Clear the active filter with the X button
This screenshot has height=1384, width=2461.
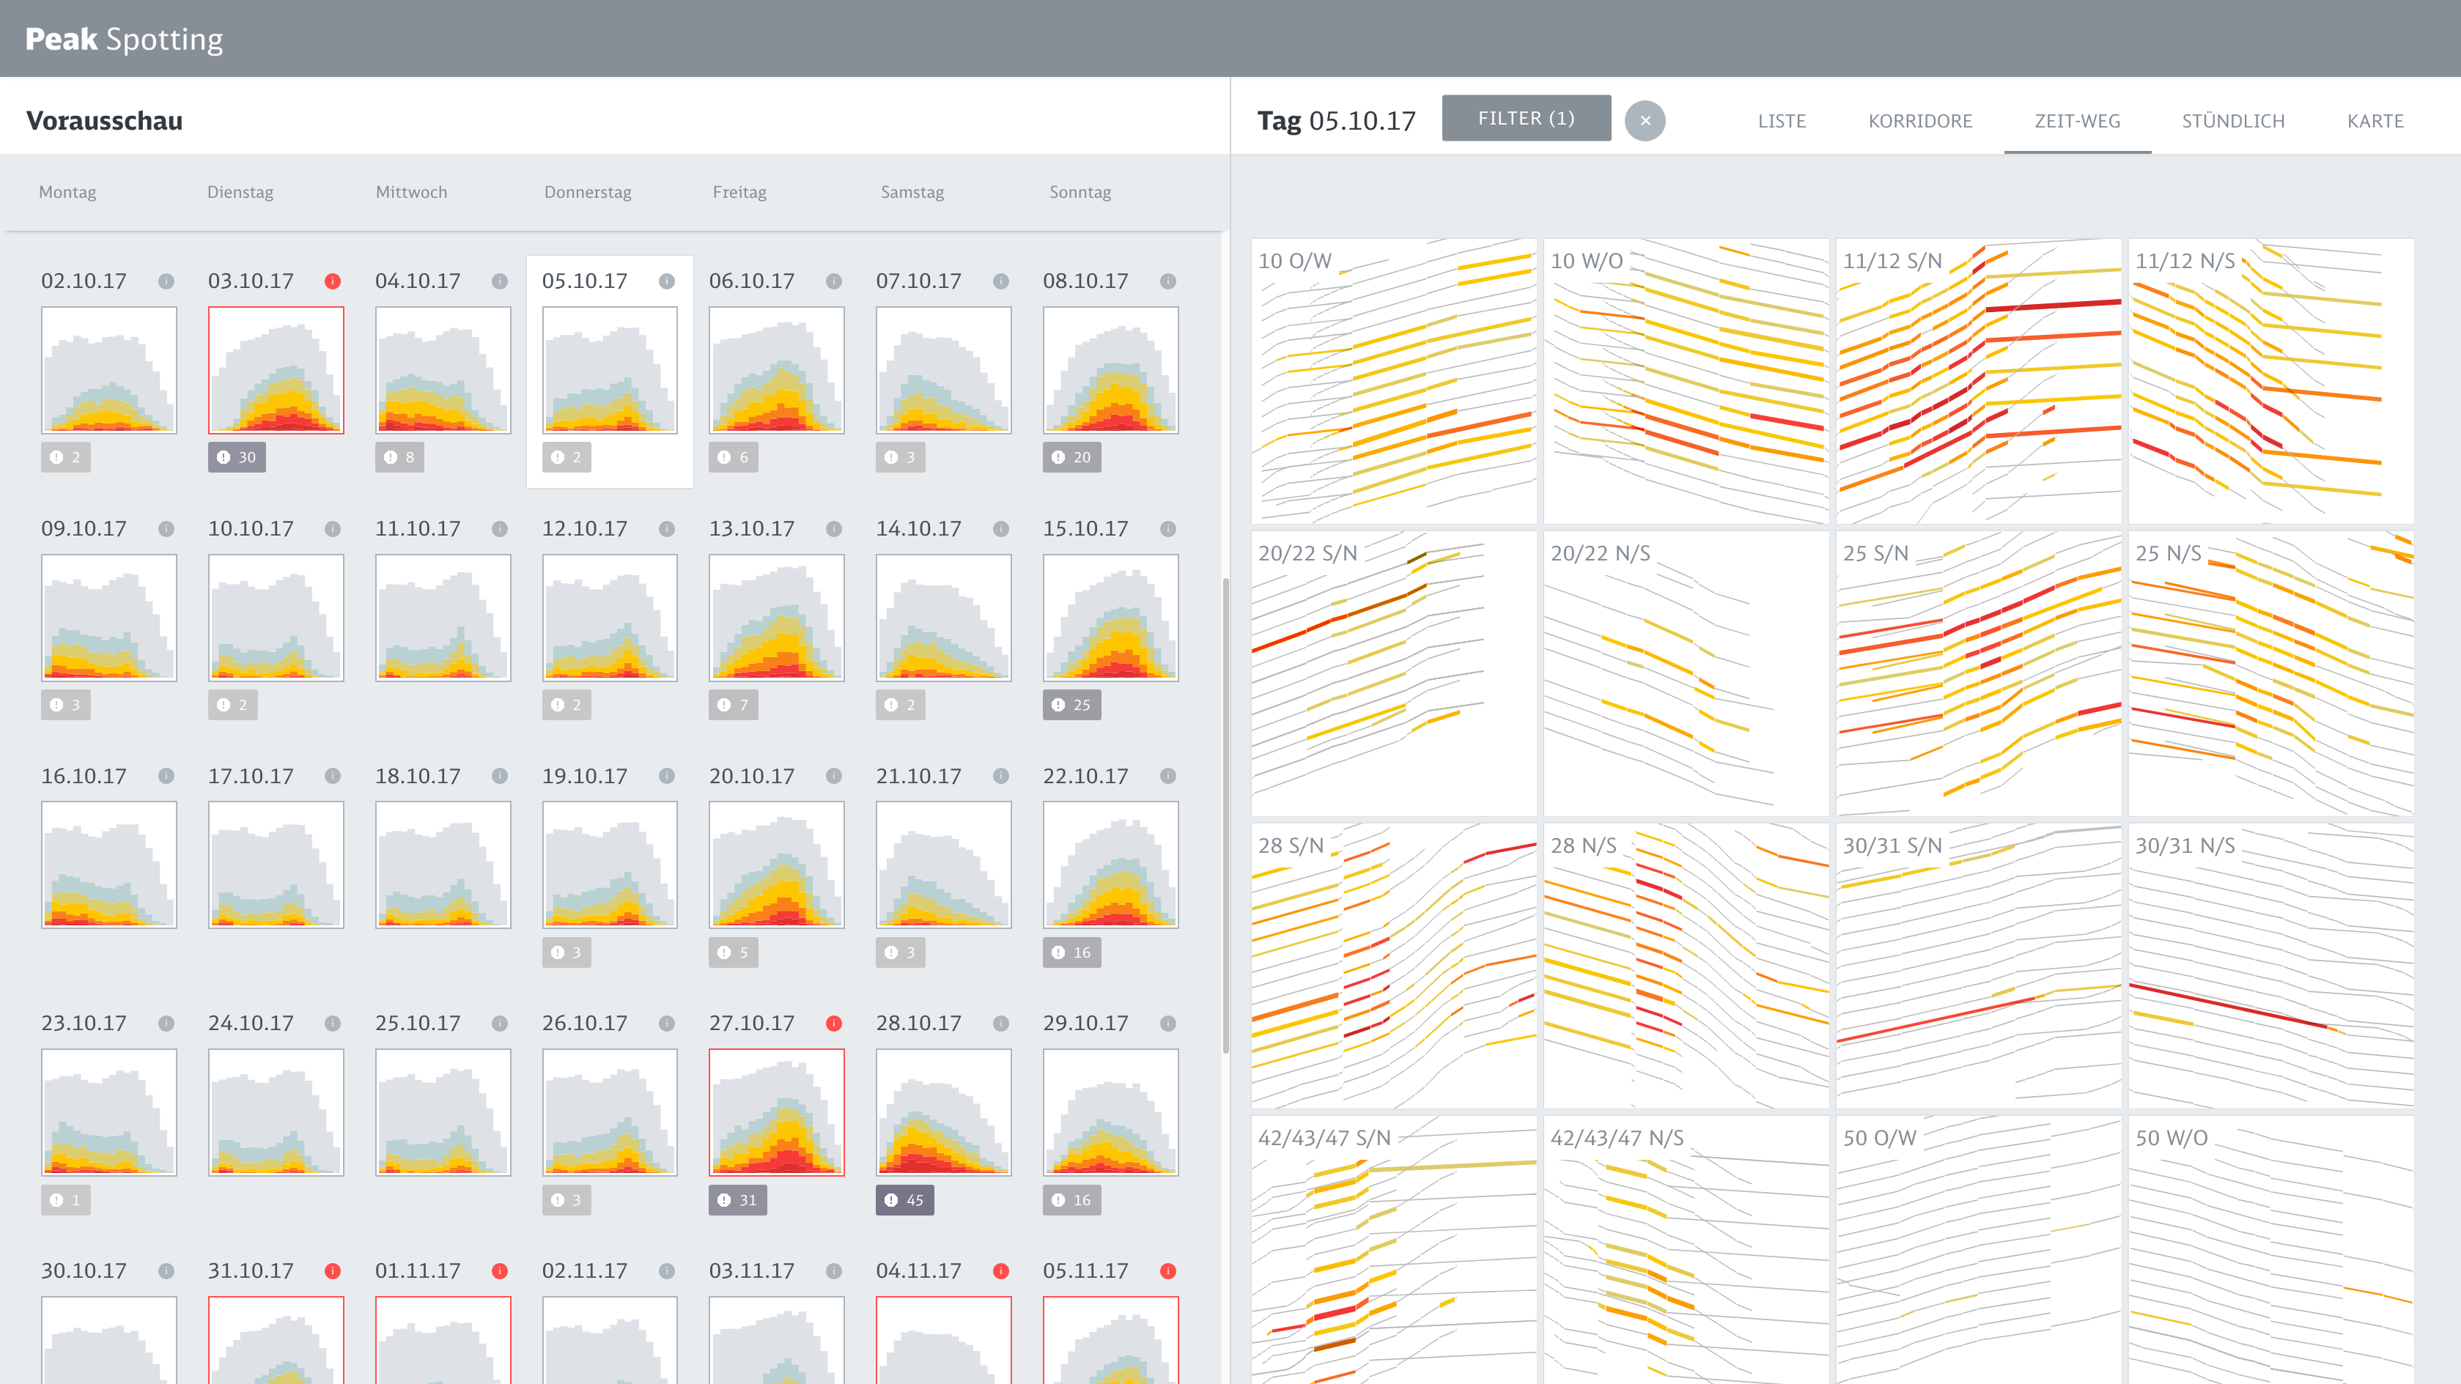1645,120
